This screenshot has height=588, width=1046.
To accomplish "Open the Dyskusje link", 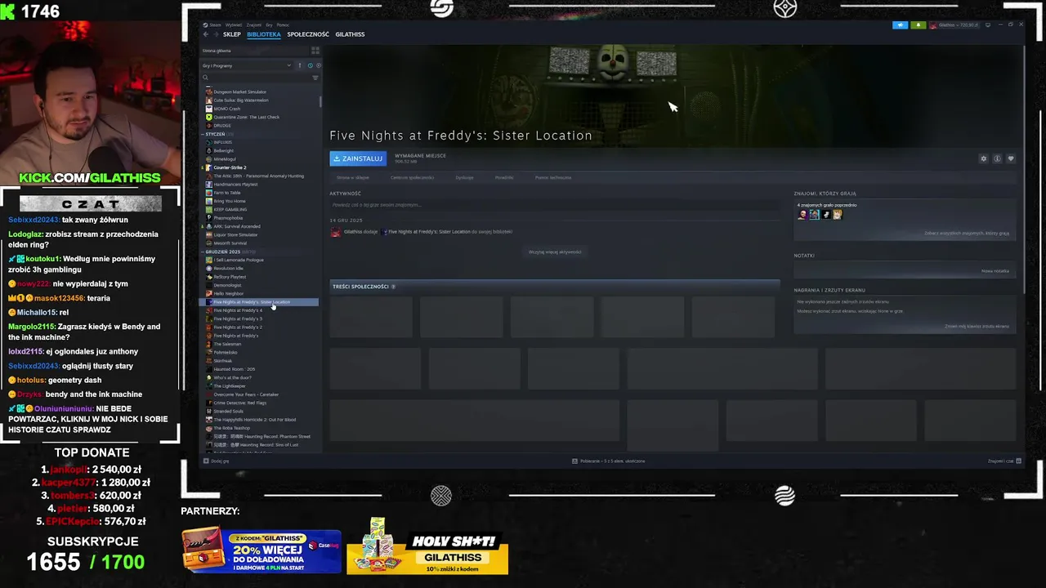I will [464, 177].
